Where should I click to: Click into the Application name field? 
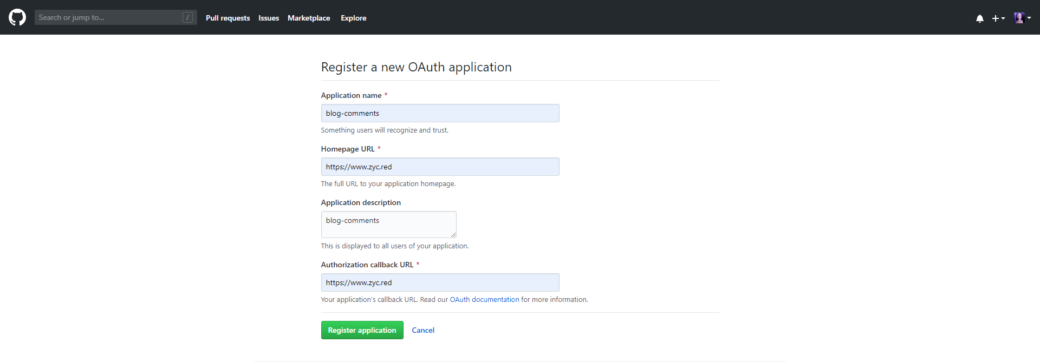point(440,113)
